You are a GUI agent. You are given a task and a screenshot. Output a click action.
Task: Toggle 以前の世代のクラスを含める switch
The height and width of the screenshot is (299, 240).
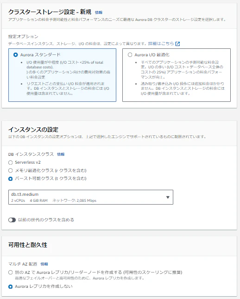pos(12,220)
